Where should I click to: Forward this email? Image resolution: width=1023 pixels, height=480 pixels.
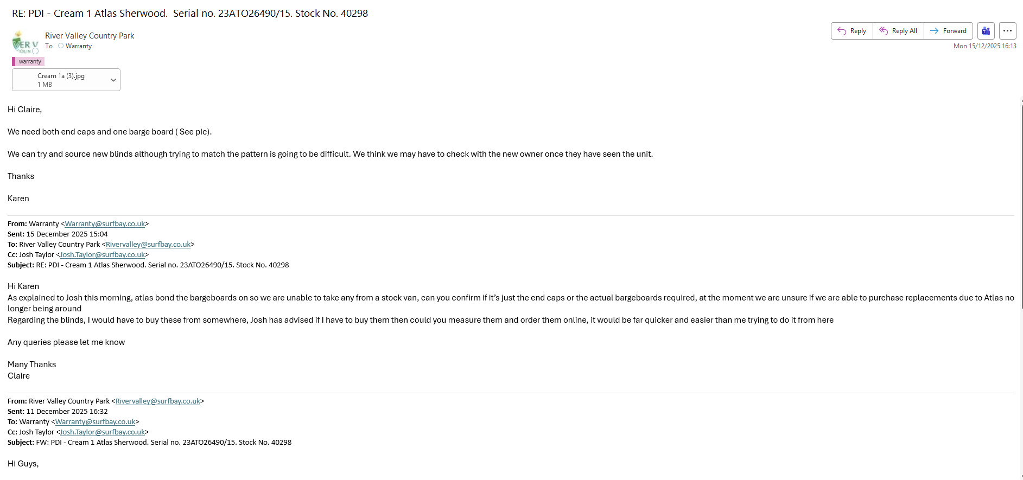pyautogui.click(x=948, y=31)
